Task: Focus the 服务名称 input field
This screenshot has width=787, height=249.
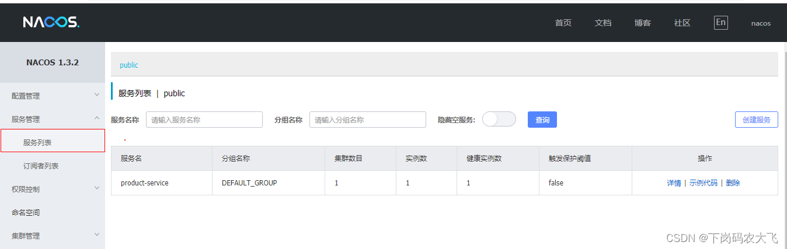Action: (x=204, y=120)
